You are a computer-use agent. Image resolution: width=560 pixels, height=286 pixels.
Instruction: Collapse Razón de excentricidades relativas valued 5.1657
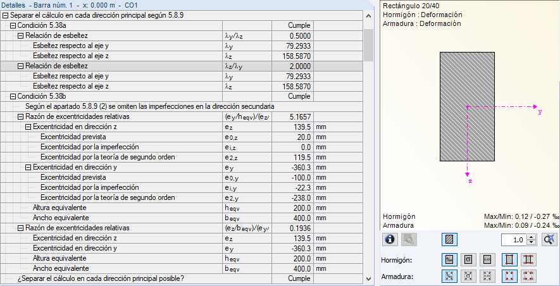[x=21, y=117]
